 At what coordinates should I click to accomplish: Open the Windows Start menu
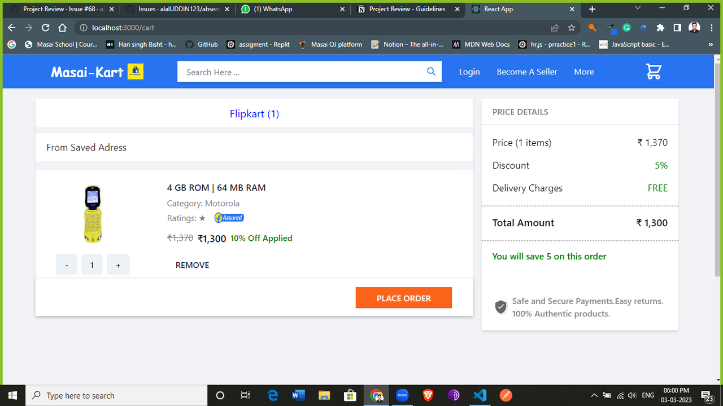click(x=12, y=395)
